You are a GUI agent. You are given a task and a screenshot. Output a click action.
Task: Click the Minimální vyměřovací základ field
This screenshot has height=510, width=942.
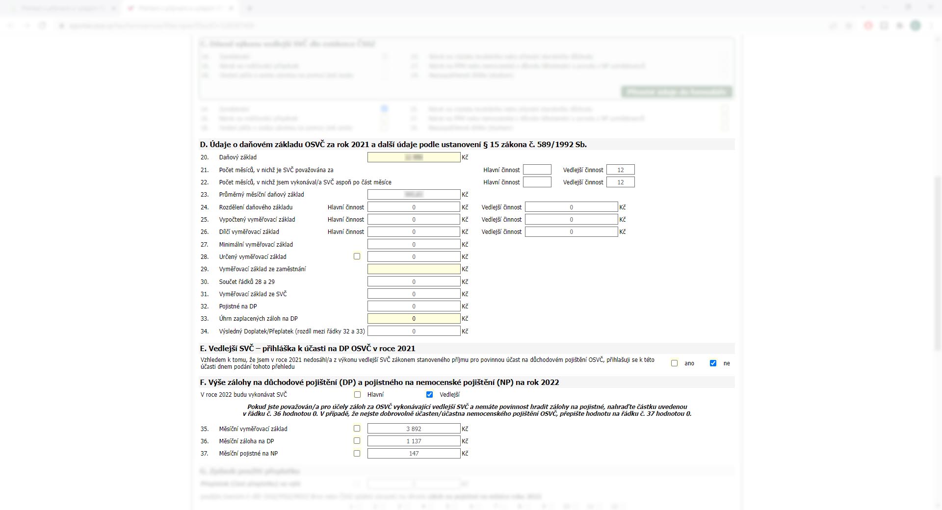click(414, 245)
